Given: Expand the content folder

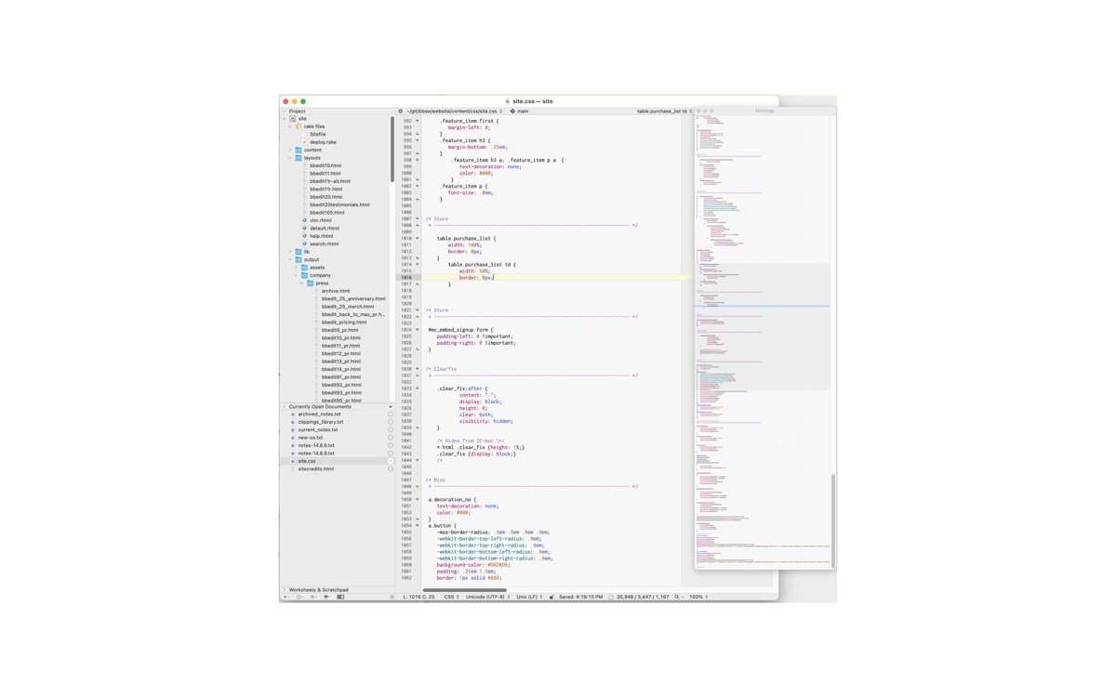Looking at the screenshot, I should click(x=290, y=150).
